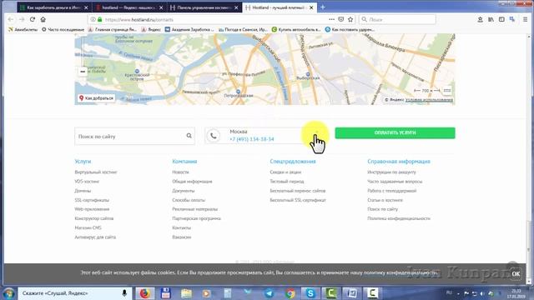The width and height of the screenshot is (534, 300).
Task: Open the Windows Start button
Action: (8, 293)
